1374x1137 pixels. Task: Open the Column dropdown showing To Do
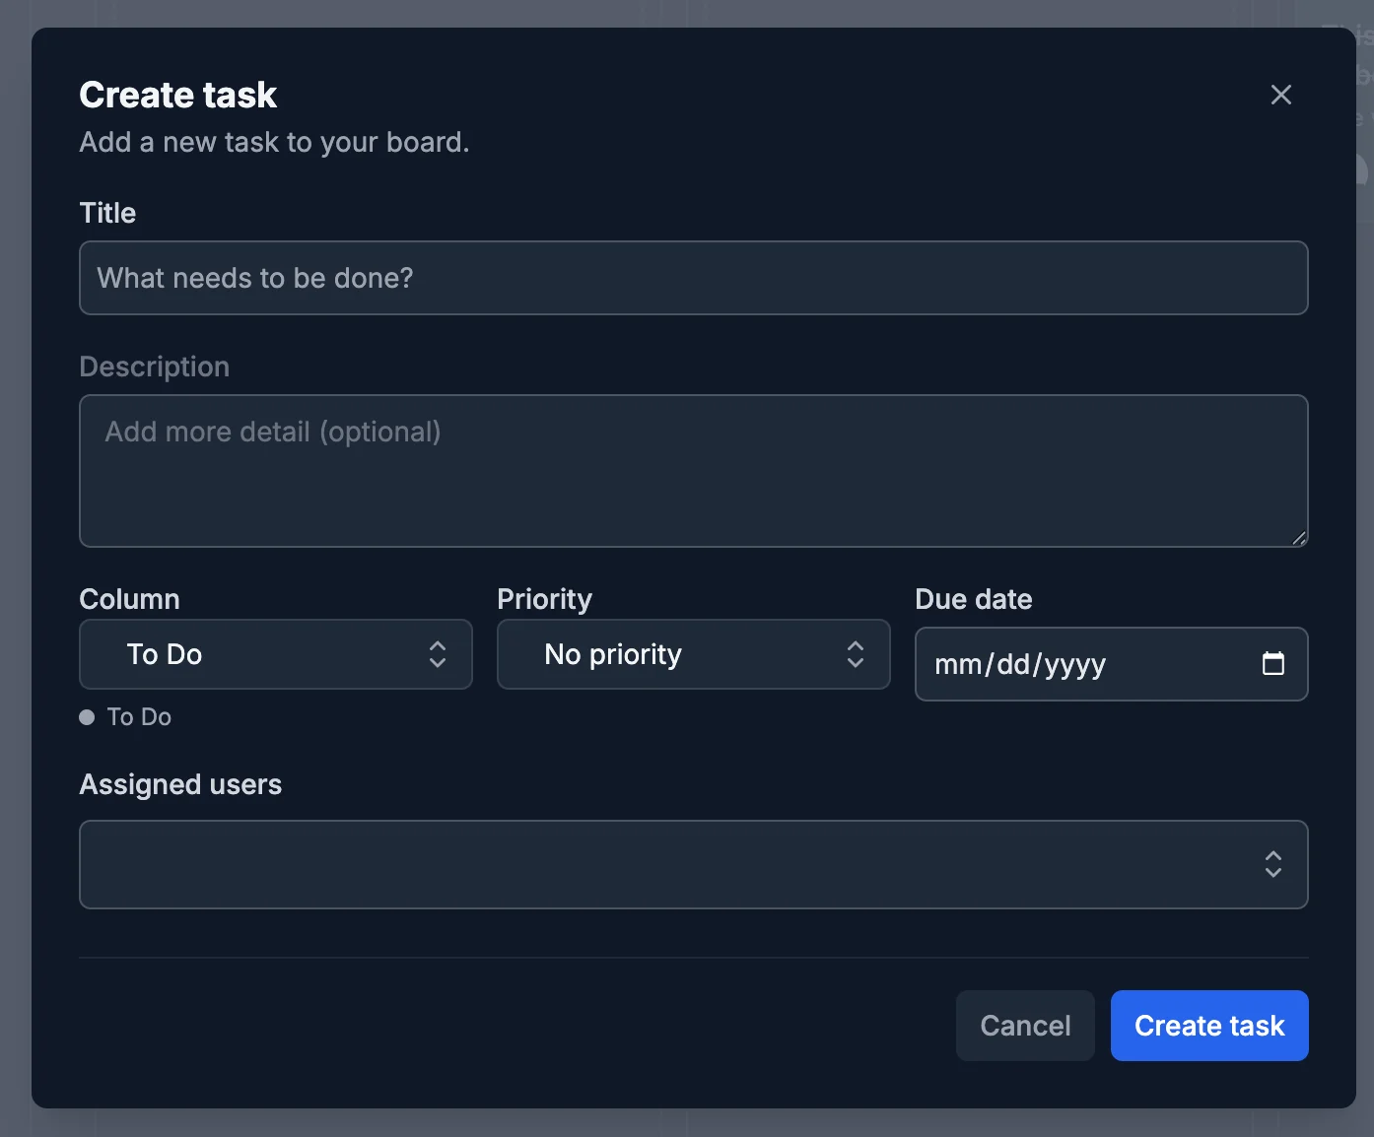[x=275, y=654]
